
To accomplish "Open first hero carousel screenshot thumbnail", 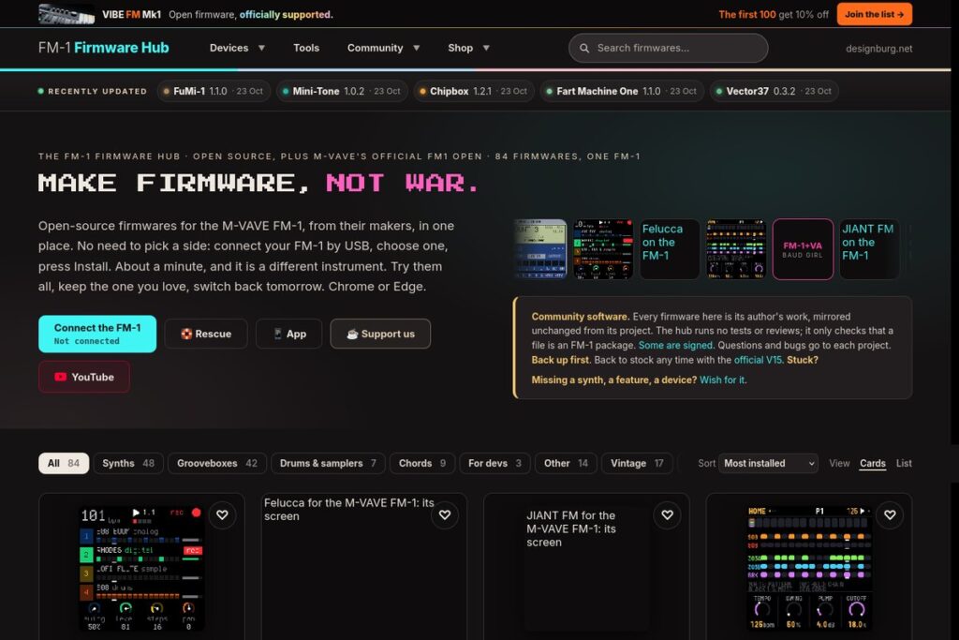I will point(540,249).
